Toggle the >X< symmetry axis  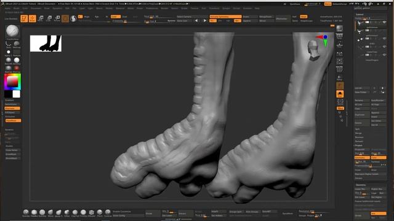(213, 21)
